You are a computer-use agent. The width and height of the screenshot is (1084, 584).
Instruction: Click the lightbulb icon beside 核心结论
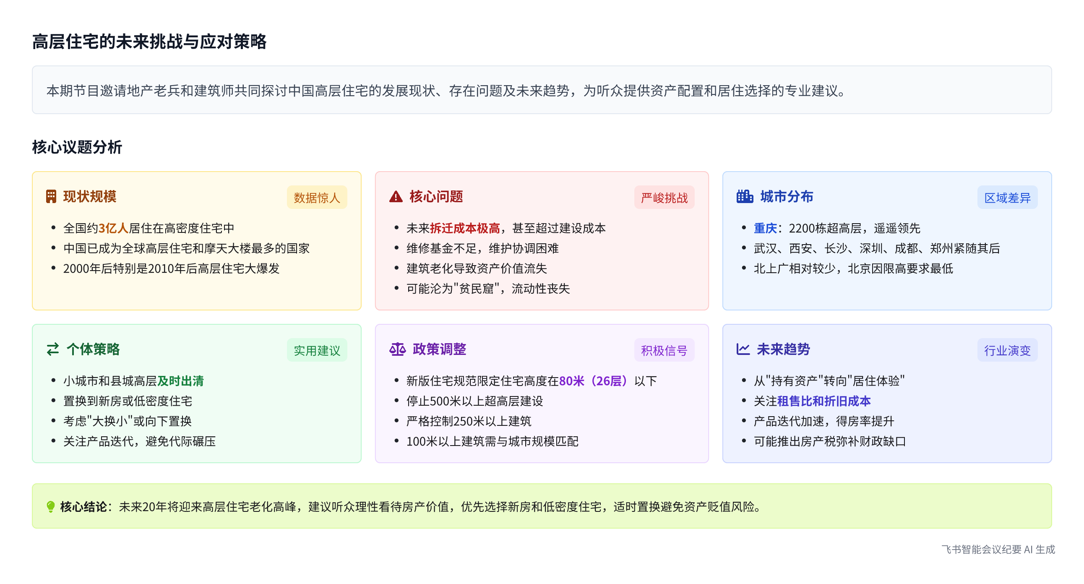[x=50, y=506]
